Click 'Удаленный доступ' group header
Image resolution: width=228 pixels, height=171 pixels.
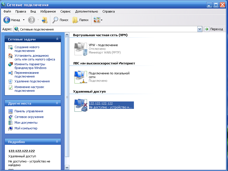tap(89, 91)
